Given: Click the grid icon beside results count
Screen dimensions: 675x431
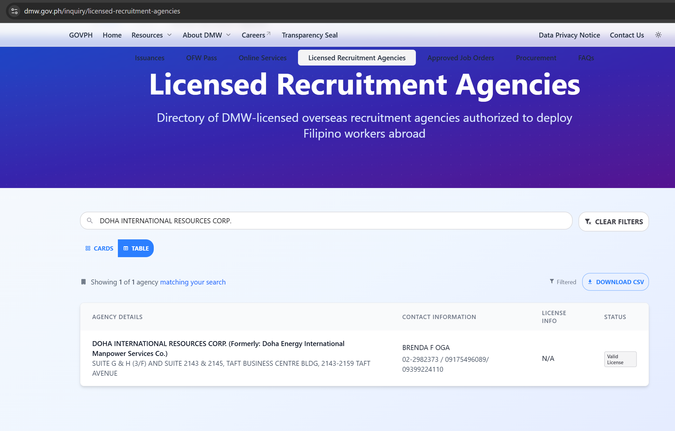Looking at the screenshot, I should pyautogui.click(x=83, y=282).
